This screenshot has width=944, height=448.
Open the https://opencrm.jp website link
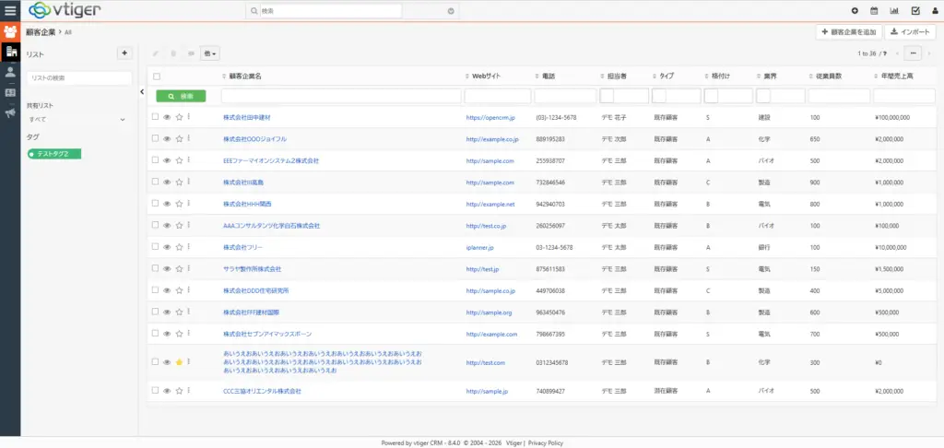click(490, 118)
